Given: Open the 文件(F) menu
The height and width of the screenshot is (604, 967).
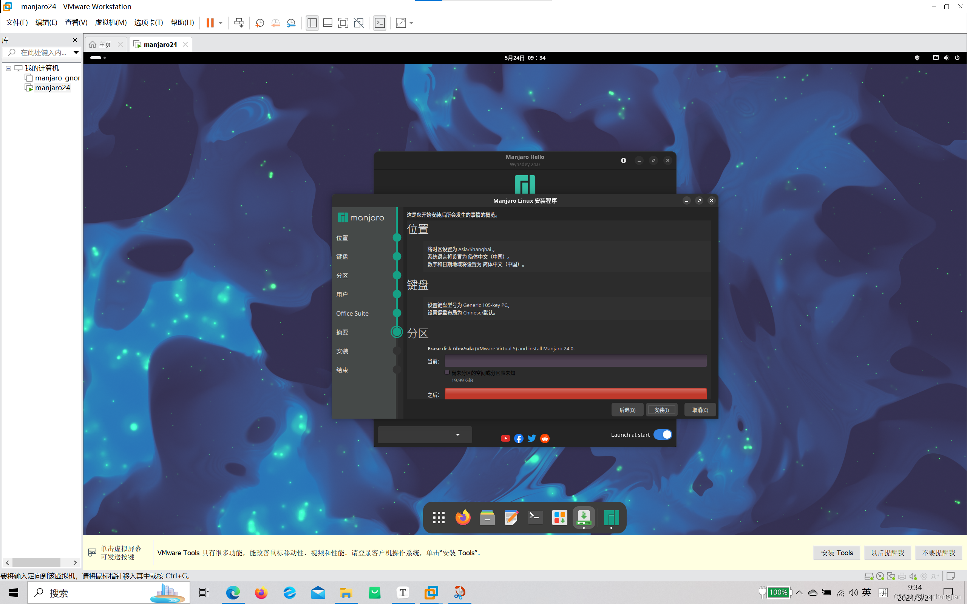Looking at the screenshot, I should [x=17, y=22].
